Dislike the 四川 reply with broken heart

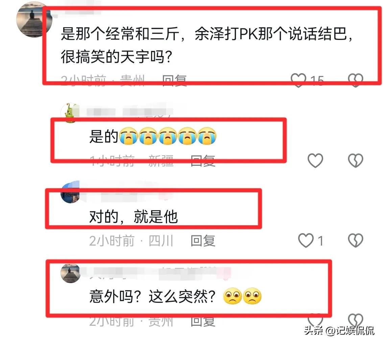coord(355,240)
